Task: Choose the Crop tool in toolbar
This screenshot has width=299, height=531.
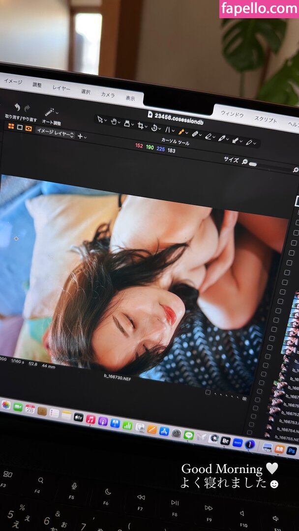Action: coord(141,126)
